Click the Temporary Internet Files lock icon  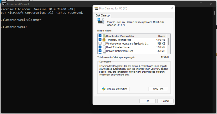tap(104, 40)
